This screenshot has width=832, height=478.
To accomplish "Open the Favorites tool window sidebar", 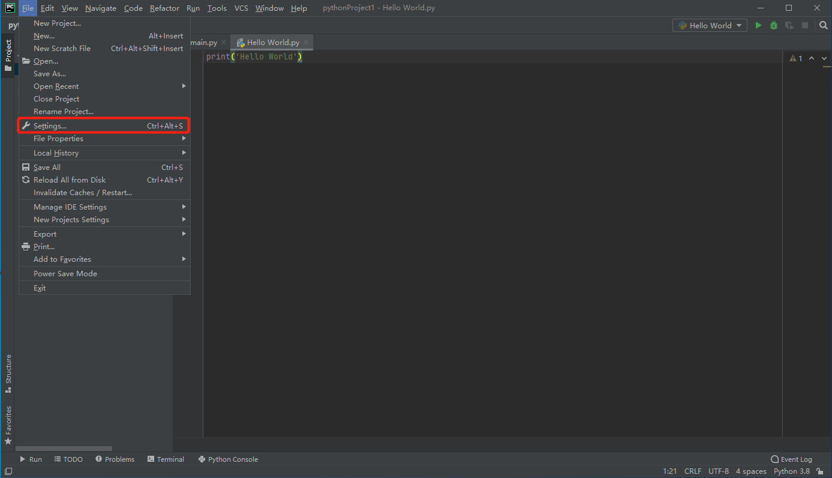I will [x=8, y=425].
